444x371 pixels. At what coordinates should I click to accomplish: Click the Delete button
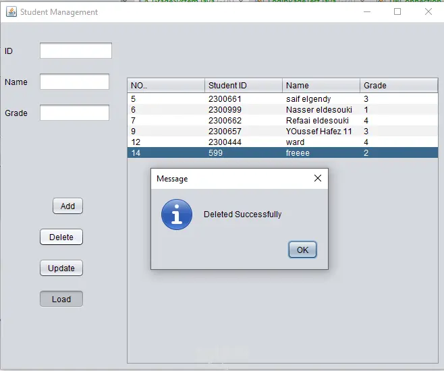click(x=61, y=237)
